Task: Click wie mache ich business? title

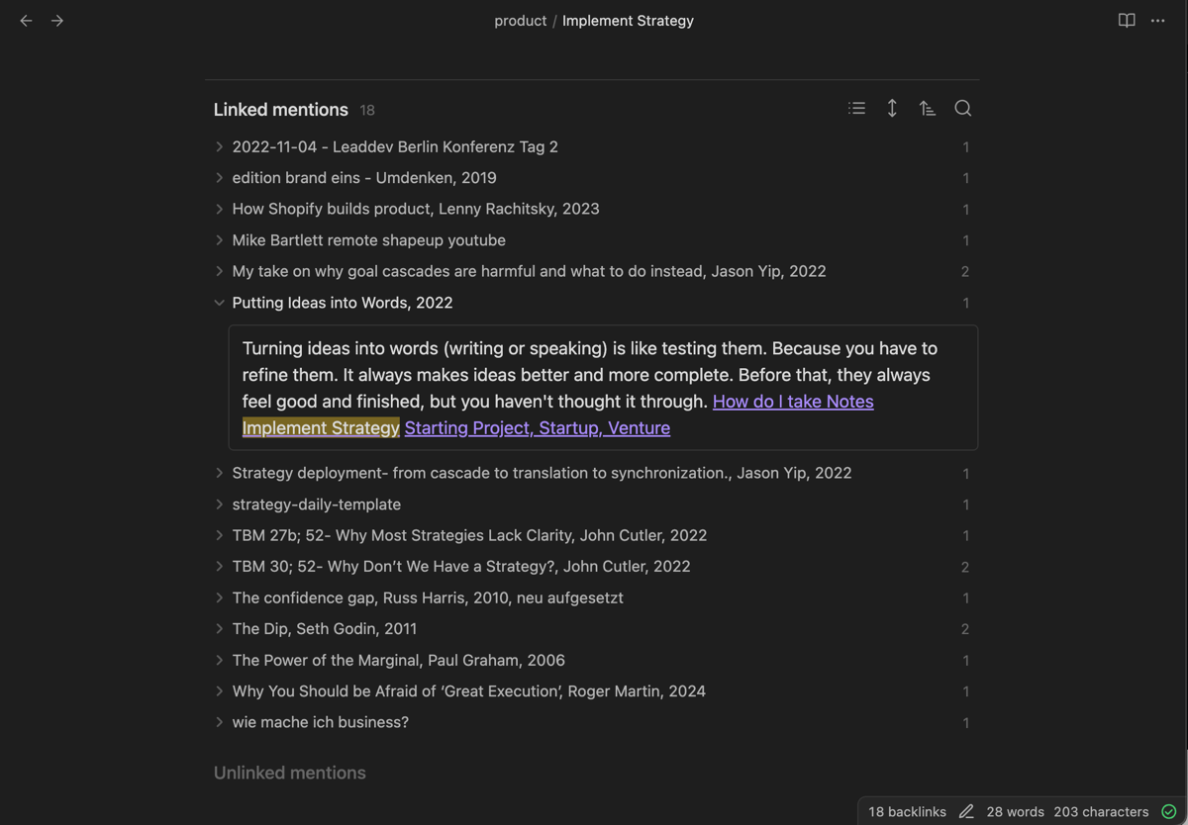Action: point(321,722)
